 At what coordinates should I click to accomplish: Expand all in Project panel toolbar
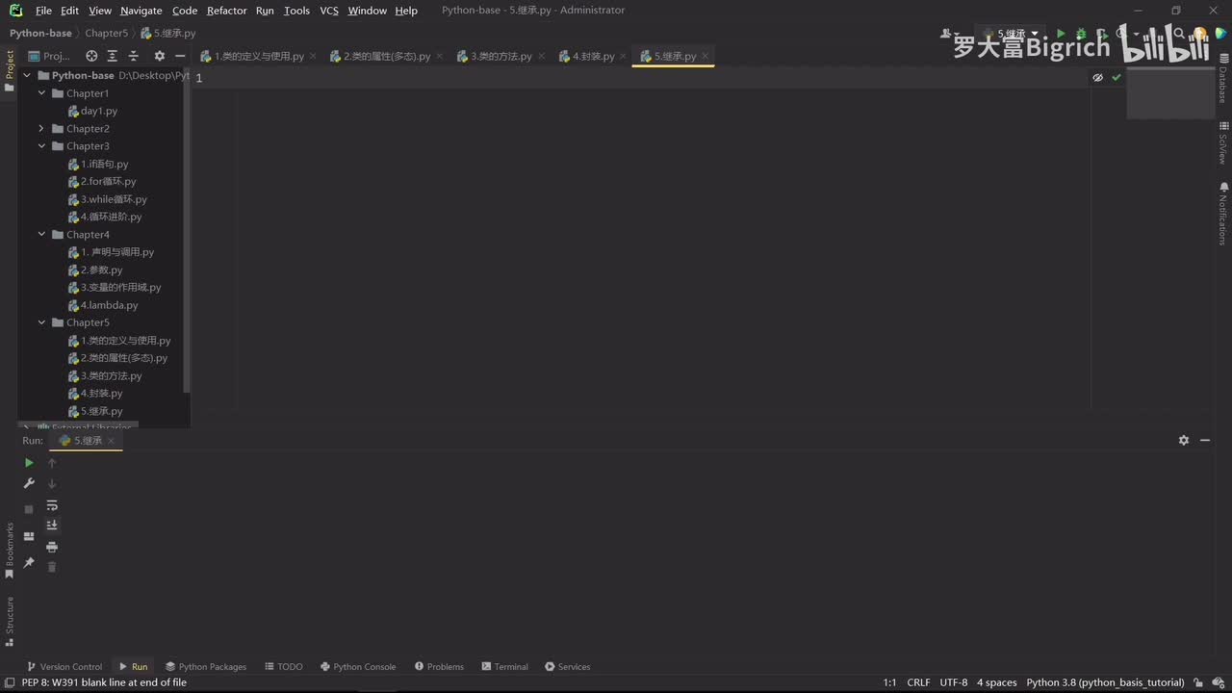coord(113,56)
